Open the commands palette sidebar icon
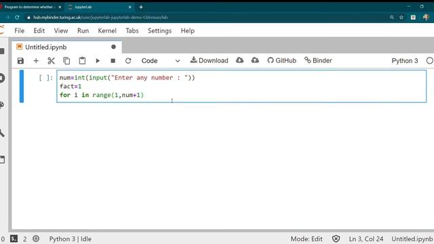Viewport: 434px width, 244px height. coord(1,105)
